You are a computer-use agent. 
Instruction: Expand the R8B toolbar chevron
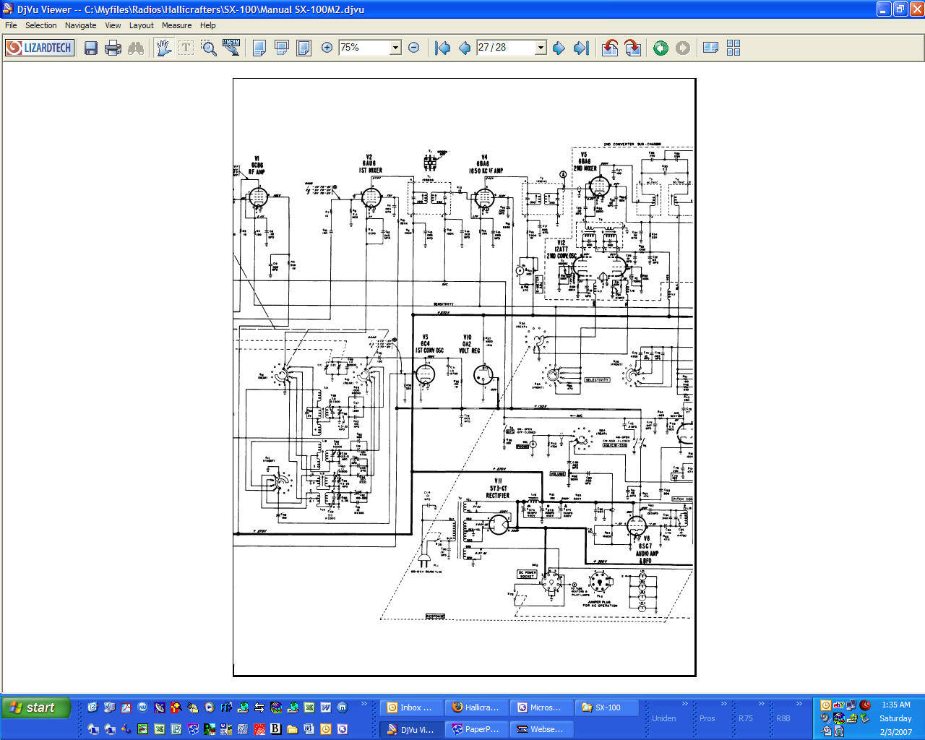coord(799,703)
